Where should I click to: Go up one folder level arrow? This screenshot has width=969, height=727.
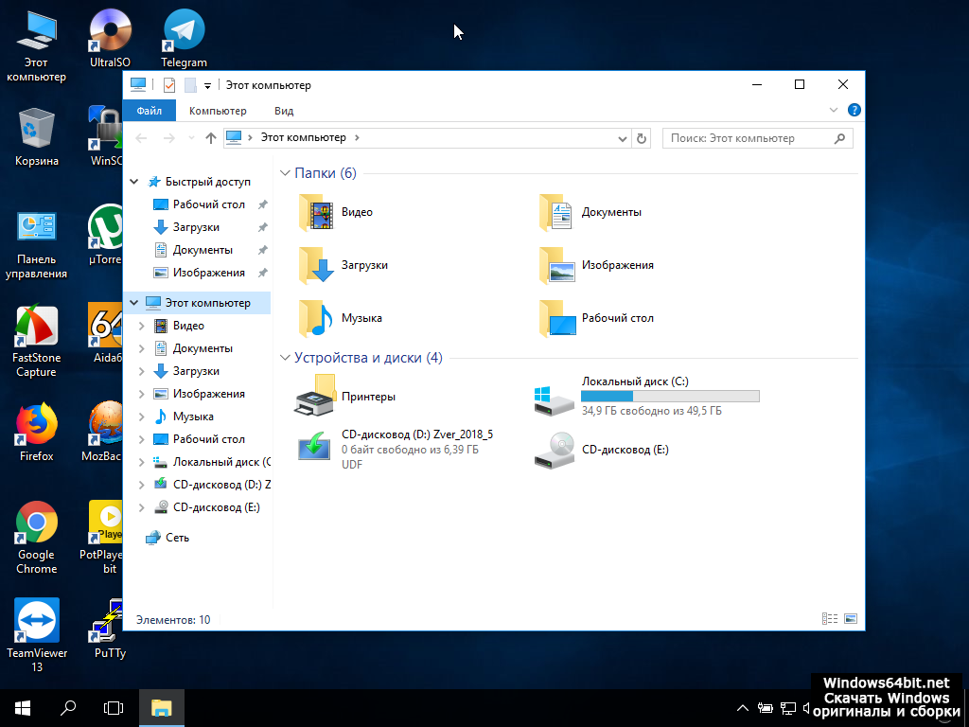pos(210,138)
